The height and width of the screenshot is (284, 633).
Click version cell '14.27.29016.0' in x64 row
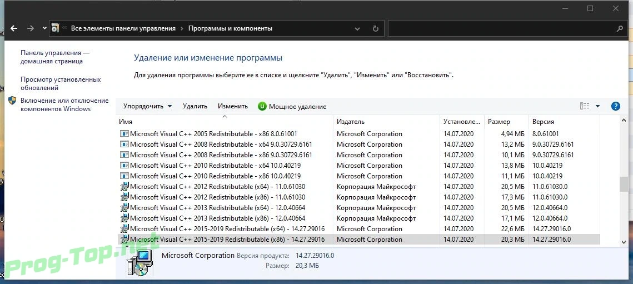[x=551, y=228]
